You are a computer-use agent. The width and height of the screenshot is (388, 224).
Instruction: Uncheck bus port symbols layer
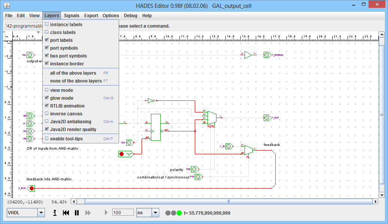coord(81,56)
